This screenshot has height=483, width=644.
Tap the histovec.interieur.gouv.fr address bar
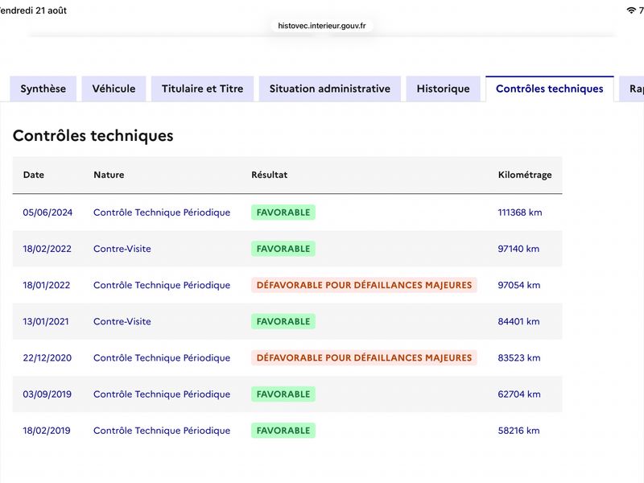(x=321, y=26)
